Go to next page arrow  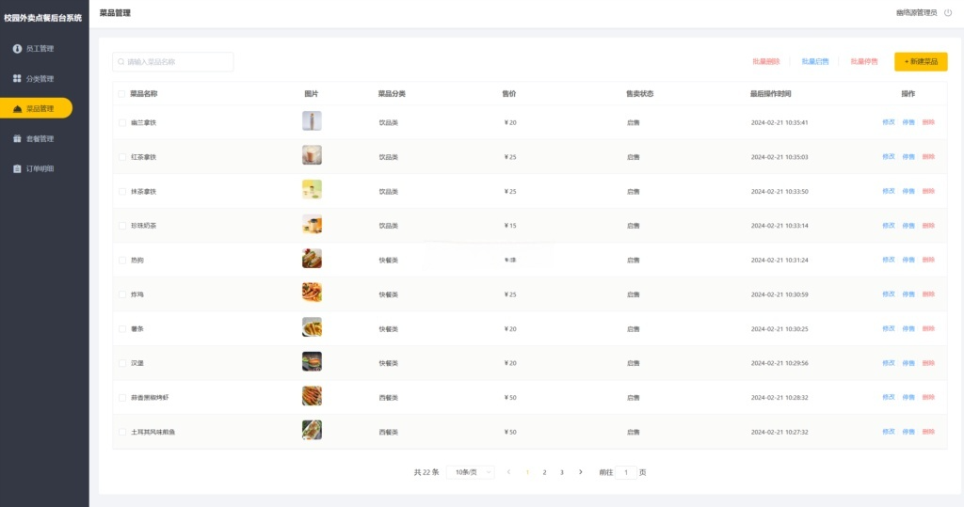pos(580,472)
